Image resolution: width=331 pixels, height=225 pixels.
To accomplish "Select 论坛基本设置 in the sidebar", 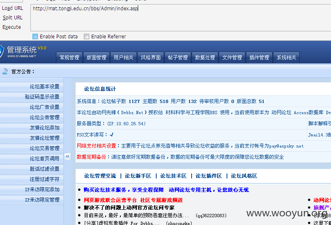I will pyautogui.click(x=32, y=87).
